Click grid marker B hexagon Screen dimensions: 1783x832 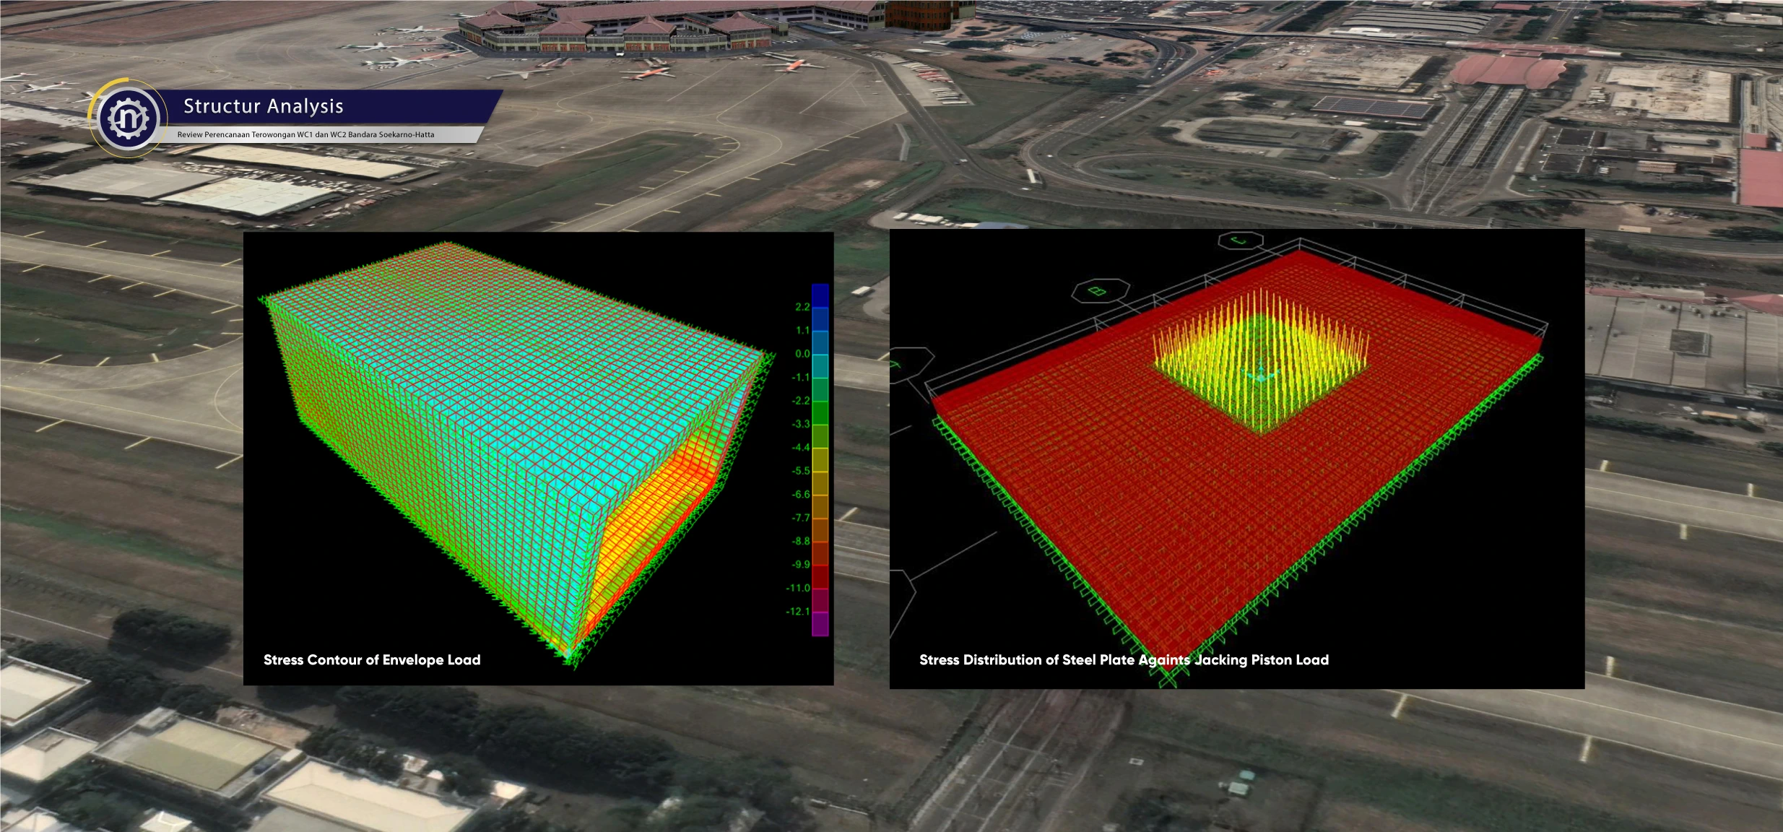click(1100, 291)
